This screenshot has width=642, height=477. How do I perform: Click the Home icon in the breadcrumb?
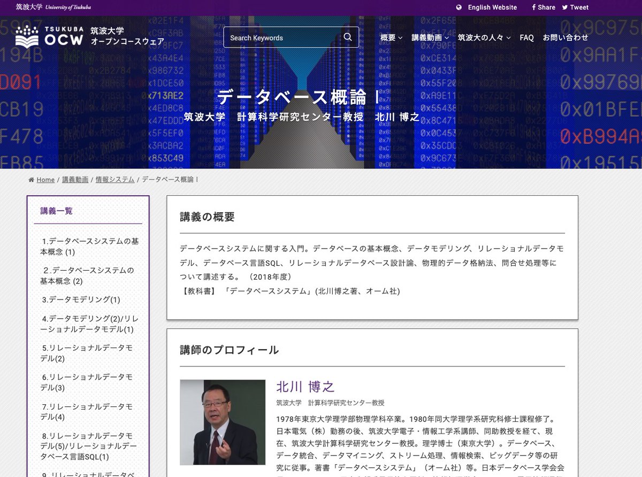click(32, 180)
